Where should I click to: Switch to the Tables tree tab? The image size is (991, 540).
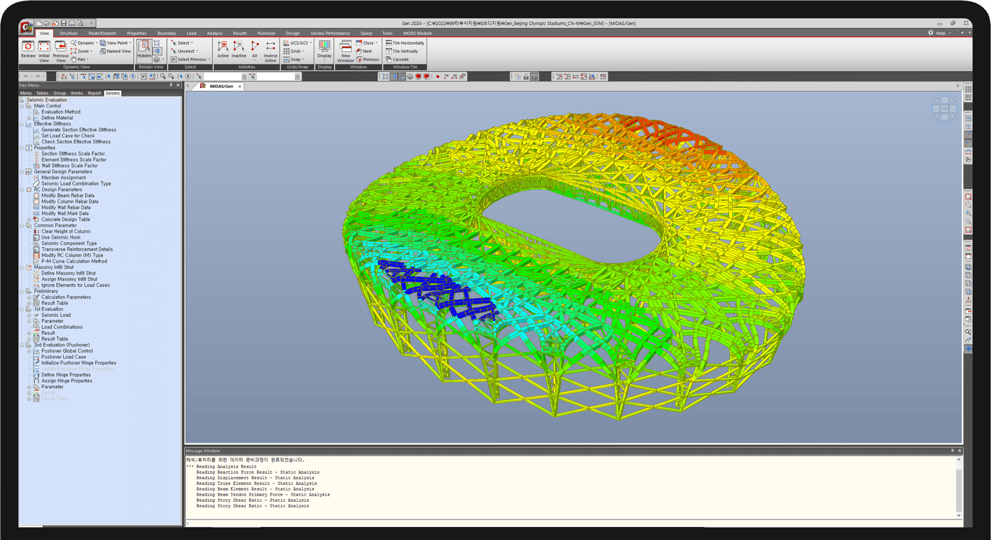(42, 93)
